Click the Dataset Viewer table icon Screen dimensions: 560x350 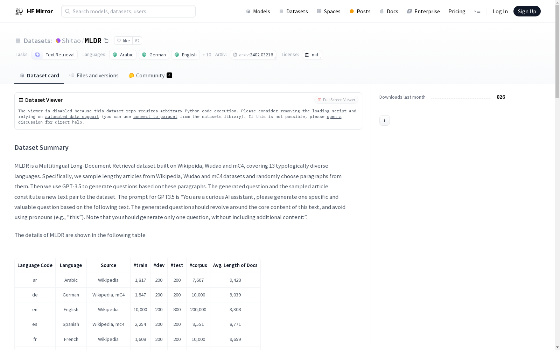21,100
